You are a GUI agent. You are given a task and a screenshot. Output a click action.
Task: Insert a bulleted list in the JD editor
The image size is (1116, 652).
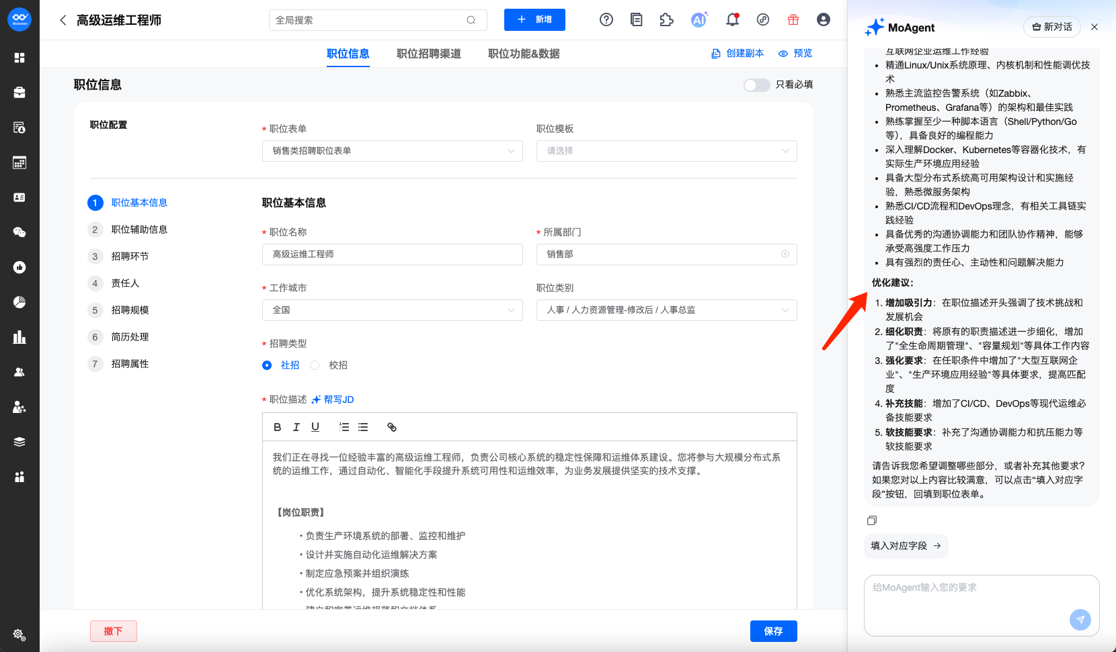pos(363,427)
